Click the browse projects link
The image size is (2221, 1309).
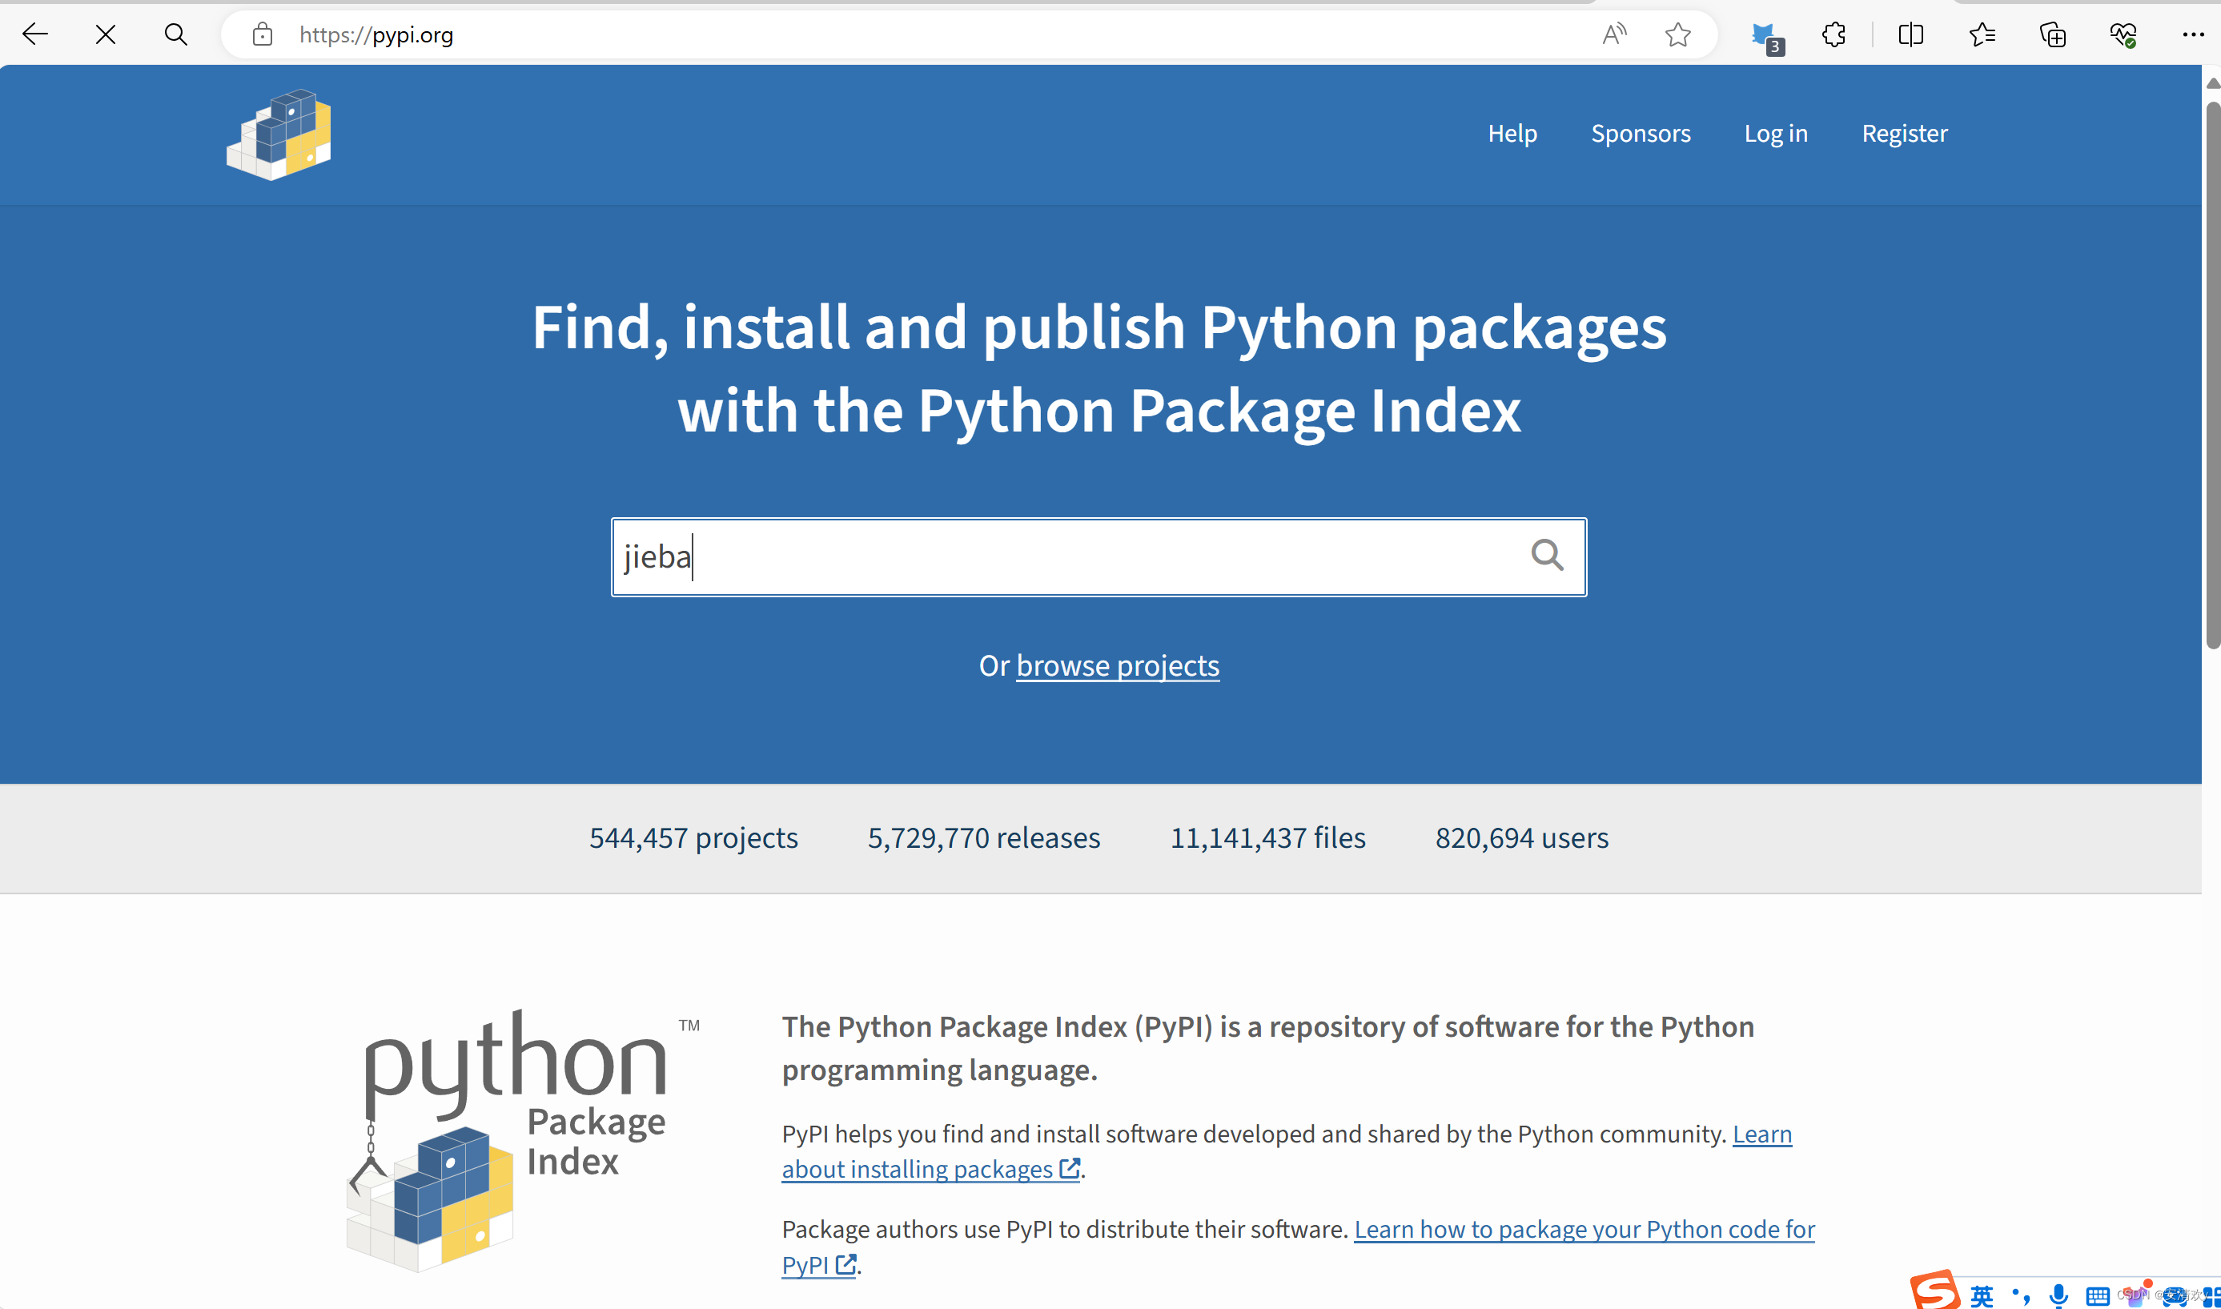click(x=1117, y=666)
